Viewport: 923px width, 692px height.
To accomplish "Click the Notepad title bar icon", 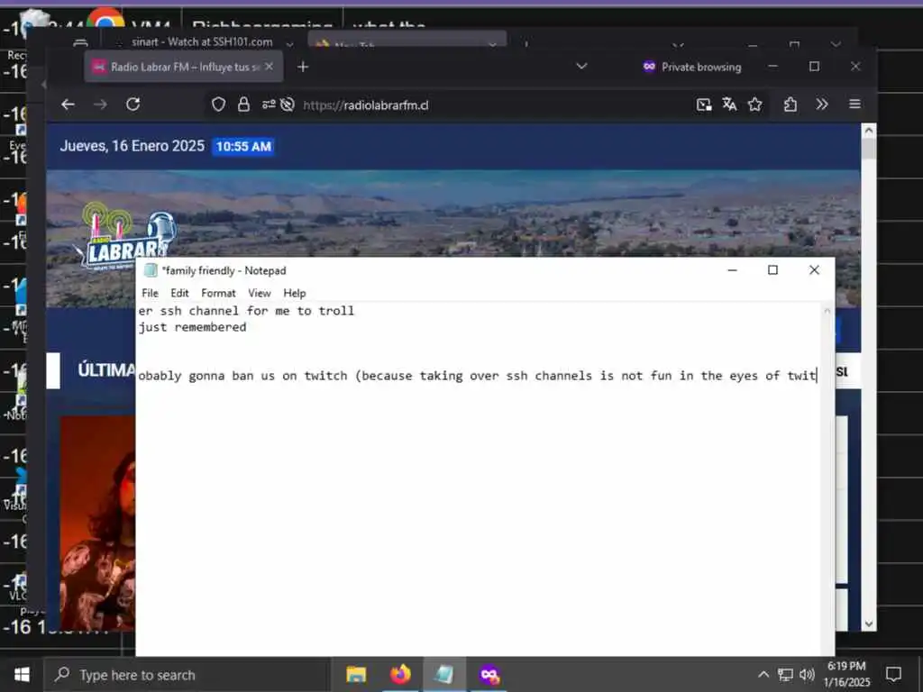I will point(151,270).
